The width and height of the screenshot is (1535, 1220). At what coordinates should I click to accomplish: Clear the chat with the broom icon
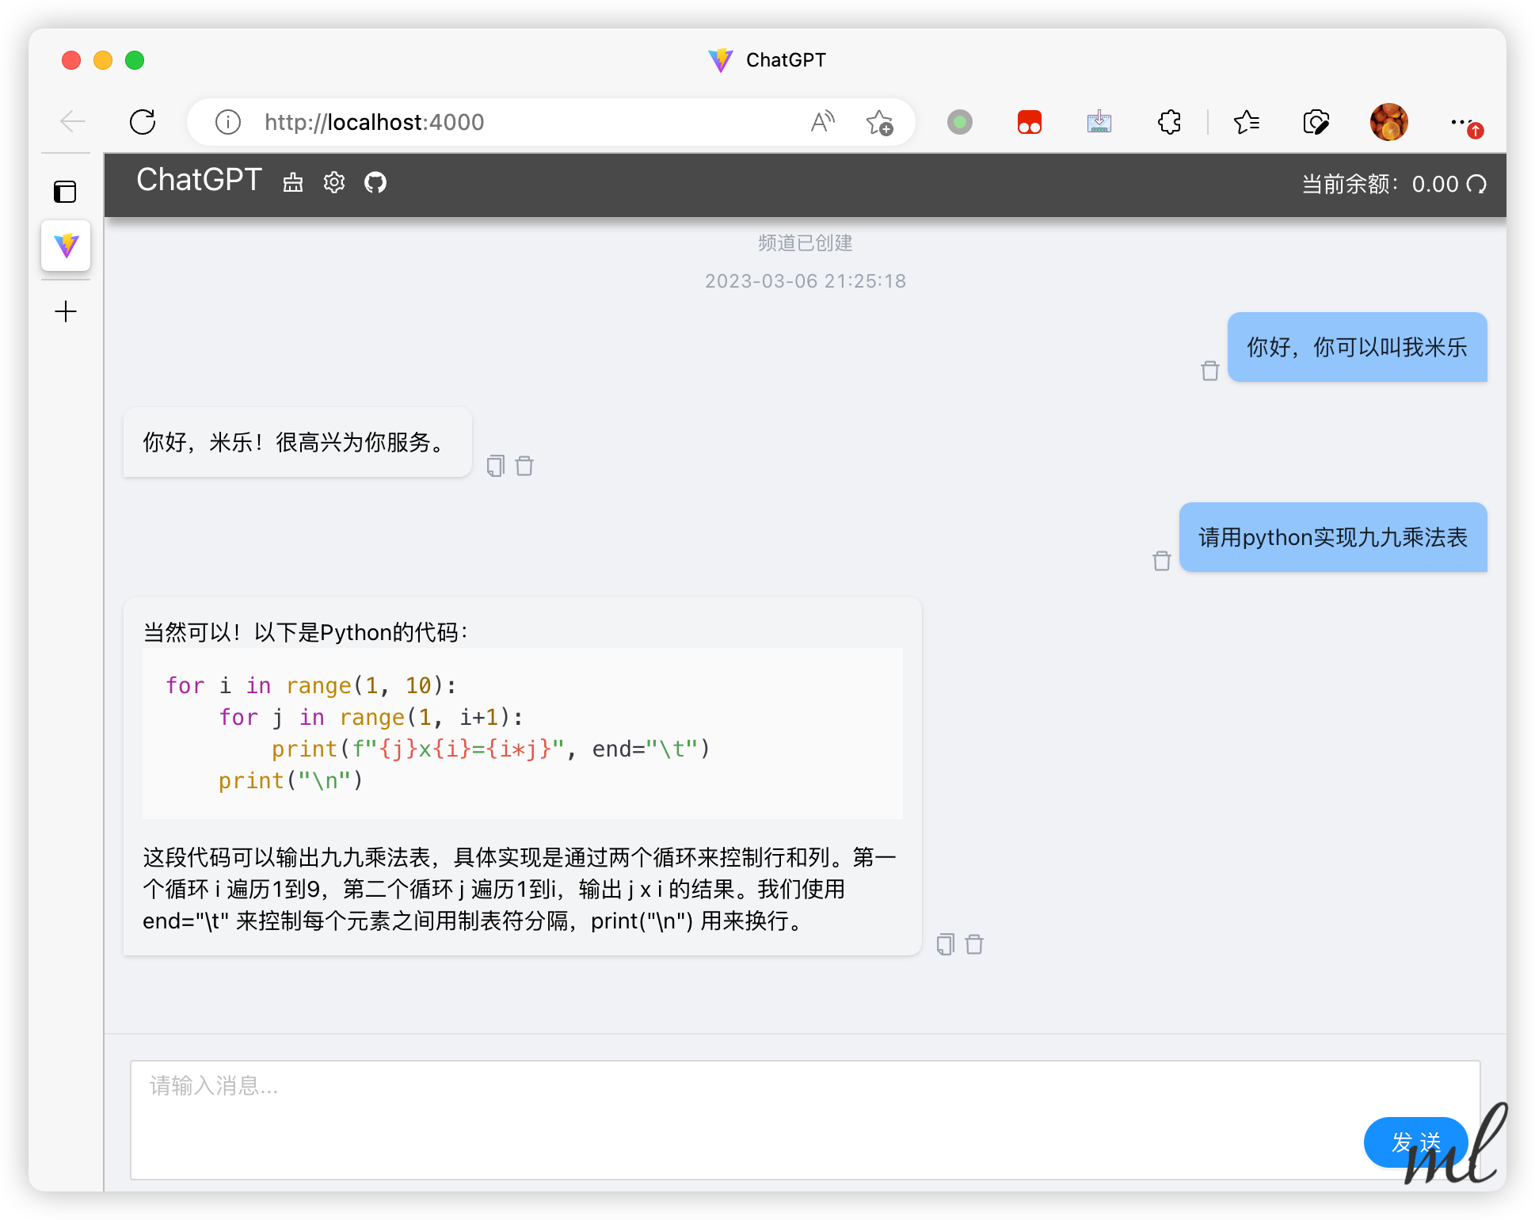tap(293, 181)
